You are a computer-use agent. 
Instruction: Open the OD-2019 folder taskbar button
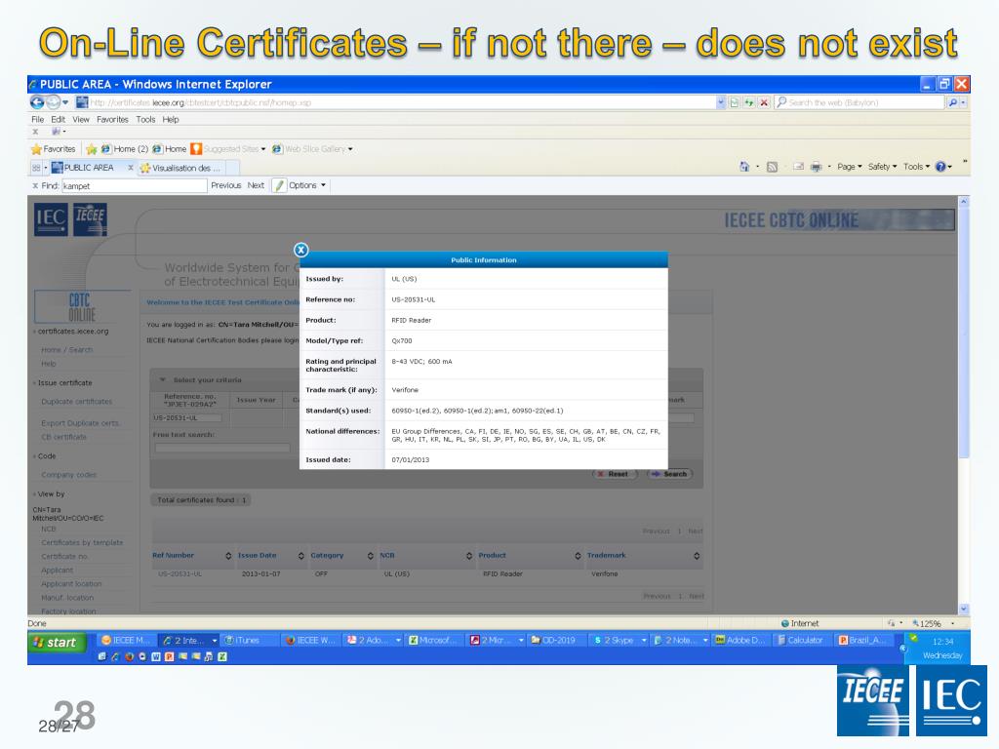pos(553,640)
